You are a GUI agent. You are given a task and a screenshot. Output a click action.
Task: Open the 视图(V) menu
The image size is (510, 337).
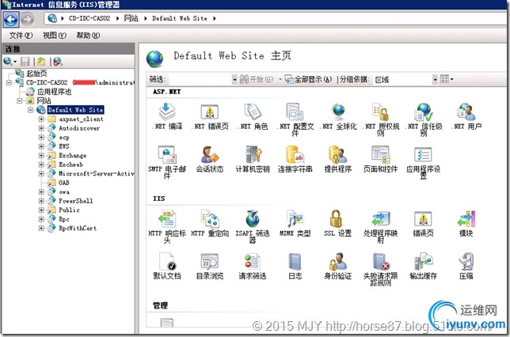(x=55, y=35)
